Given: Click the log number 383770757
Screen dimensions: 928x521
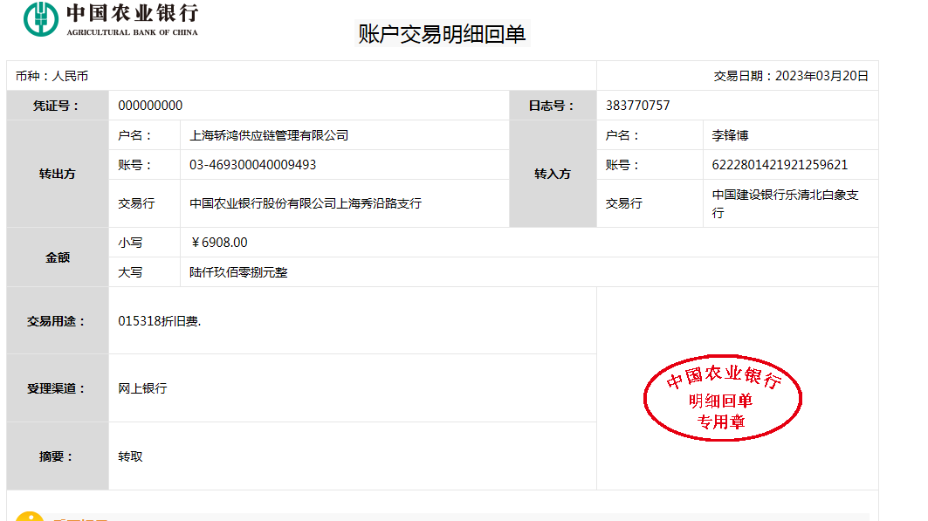Looking at the screenshot, I should (x=637, y=106).
